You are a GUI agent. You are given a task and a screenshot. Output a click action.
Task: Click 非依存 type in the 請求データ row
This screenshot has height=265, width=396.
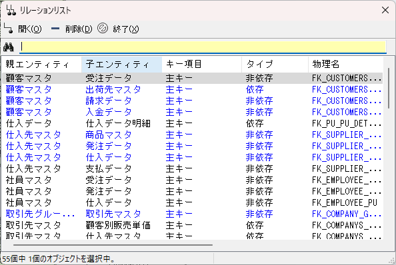click(259, 101)
